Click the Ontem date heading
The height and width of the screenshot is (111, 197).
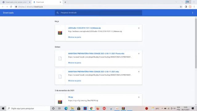[58, 47]
